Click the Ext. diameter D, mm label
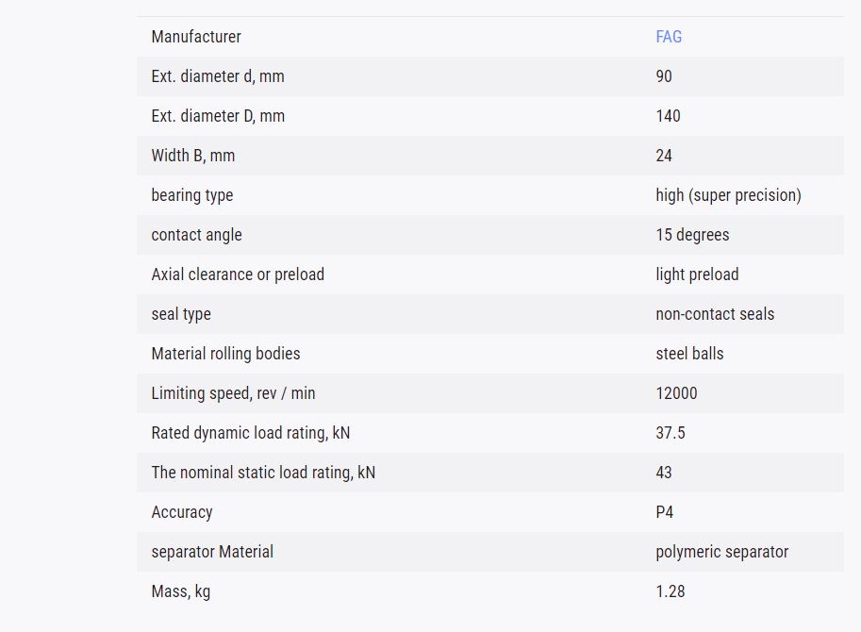861x632 pixels. pos(218,116)
